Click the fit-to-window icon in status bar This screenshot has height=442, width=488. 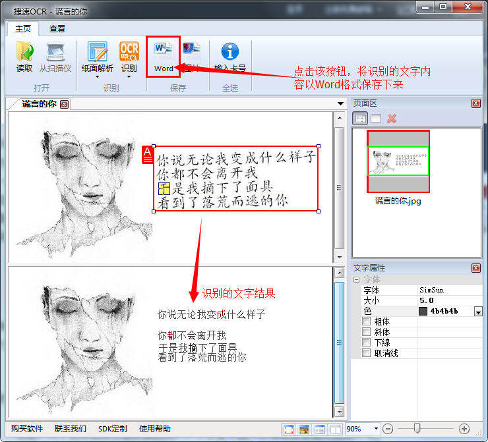[x=289, y=429]
